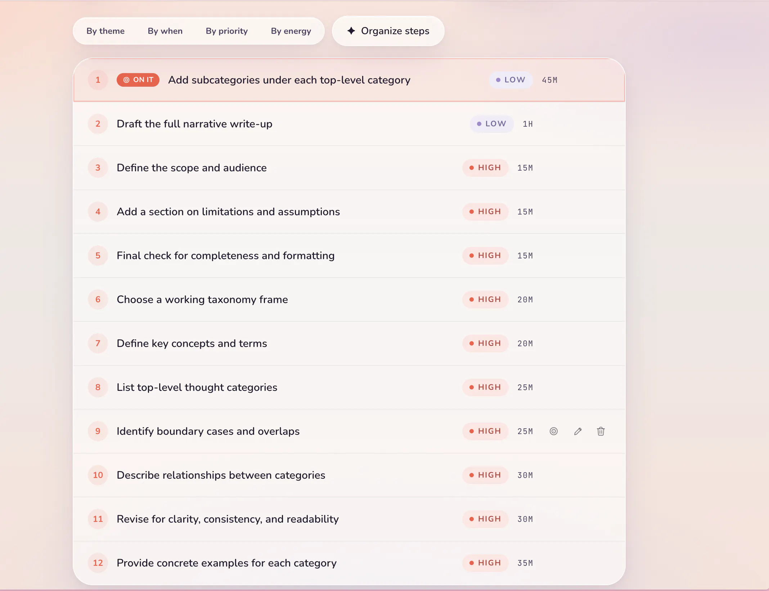Click the Organize steps button

click(x=388, y=31)
